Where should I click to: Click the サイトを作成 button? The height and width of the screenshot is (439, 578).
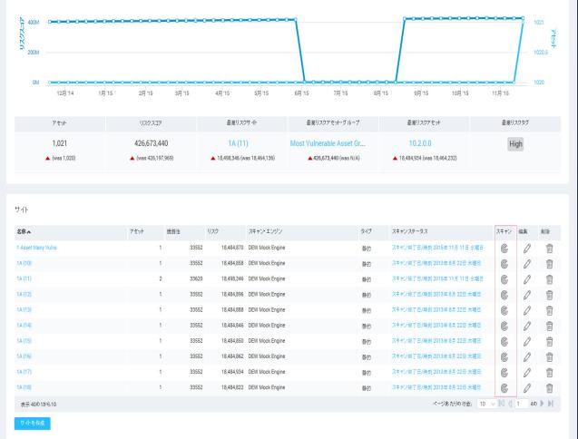(x=34, y=424)
